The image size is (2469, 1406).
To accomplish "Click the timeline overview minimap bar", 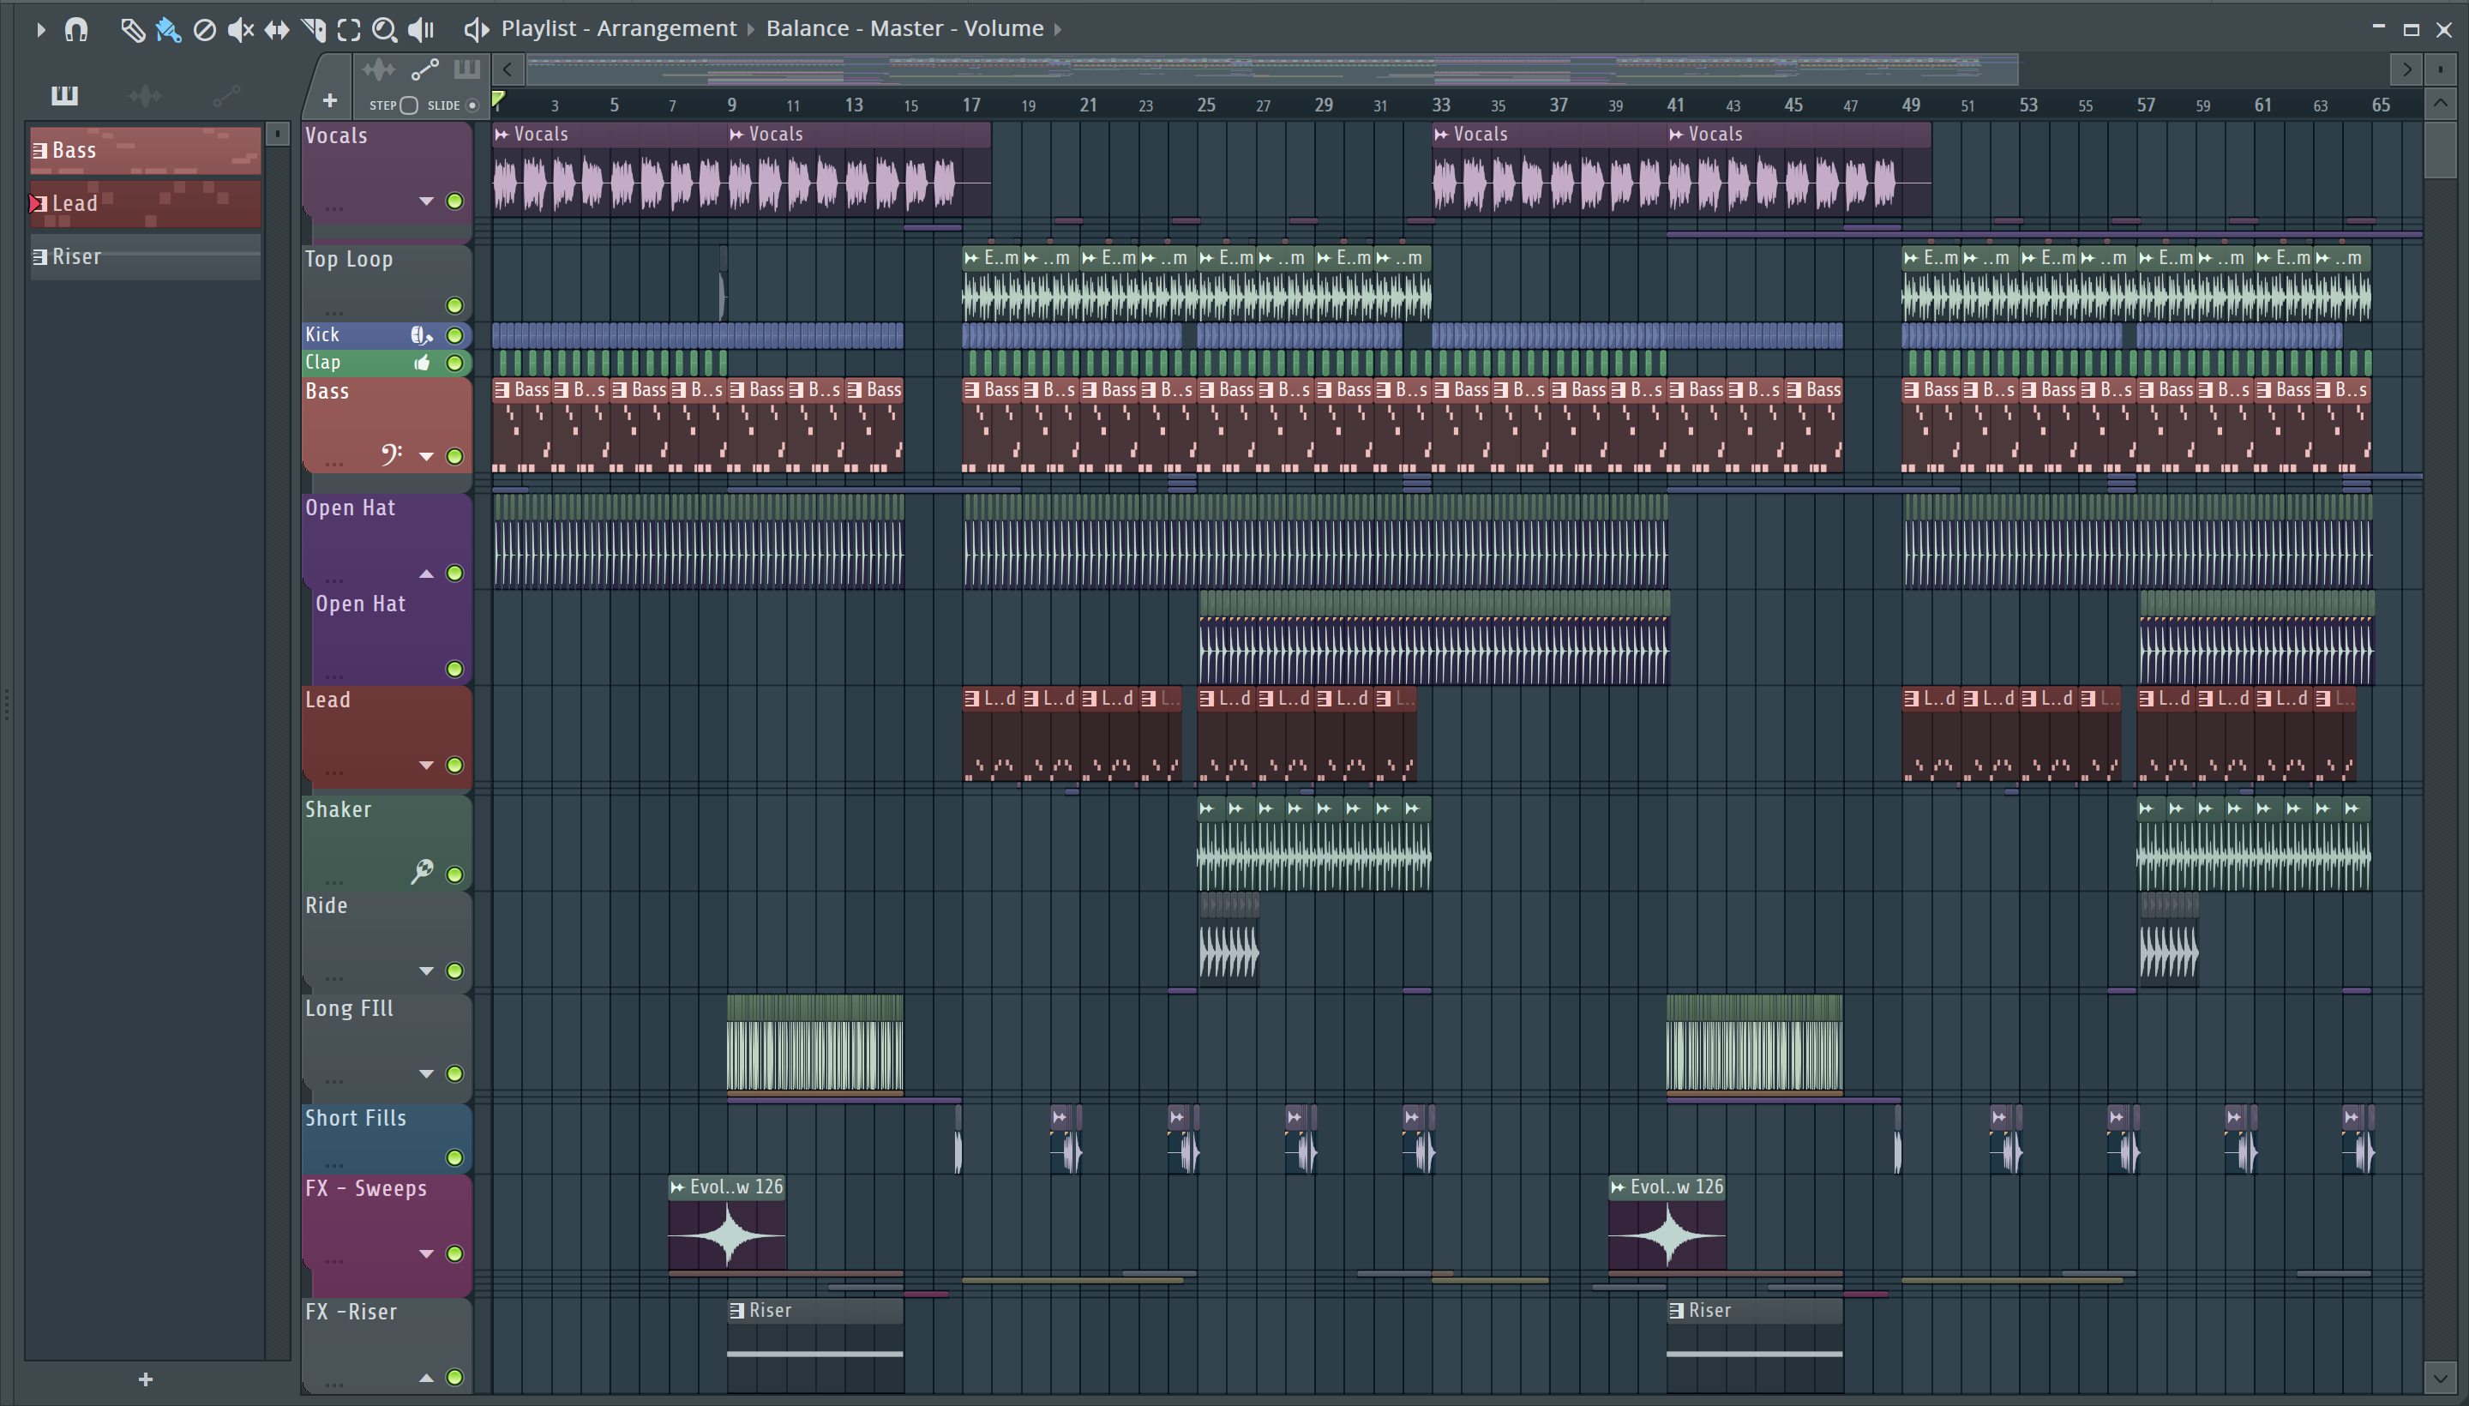I will coord(1272,69).
